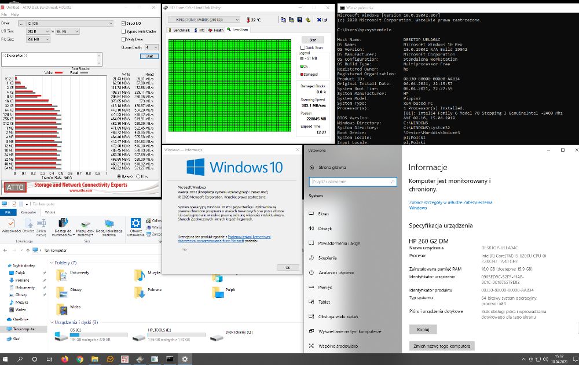The image size is (579, 365).
Task: Click volume icon in system tray
Action: pyautogui.click(x=545, y=359)
